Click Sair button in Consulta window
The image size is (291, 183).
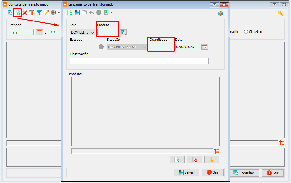[x=273, y=173]
